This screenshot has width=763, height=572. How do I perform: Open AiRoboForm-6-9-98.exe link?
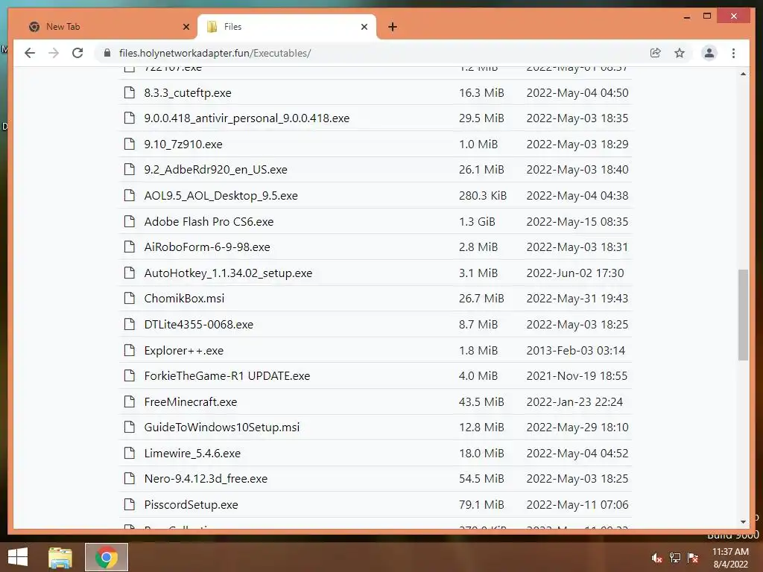pyautogui.click(x=207, y=247)
